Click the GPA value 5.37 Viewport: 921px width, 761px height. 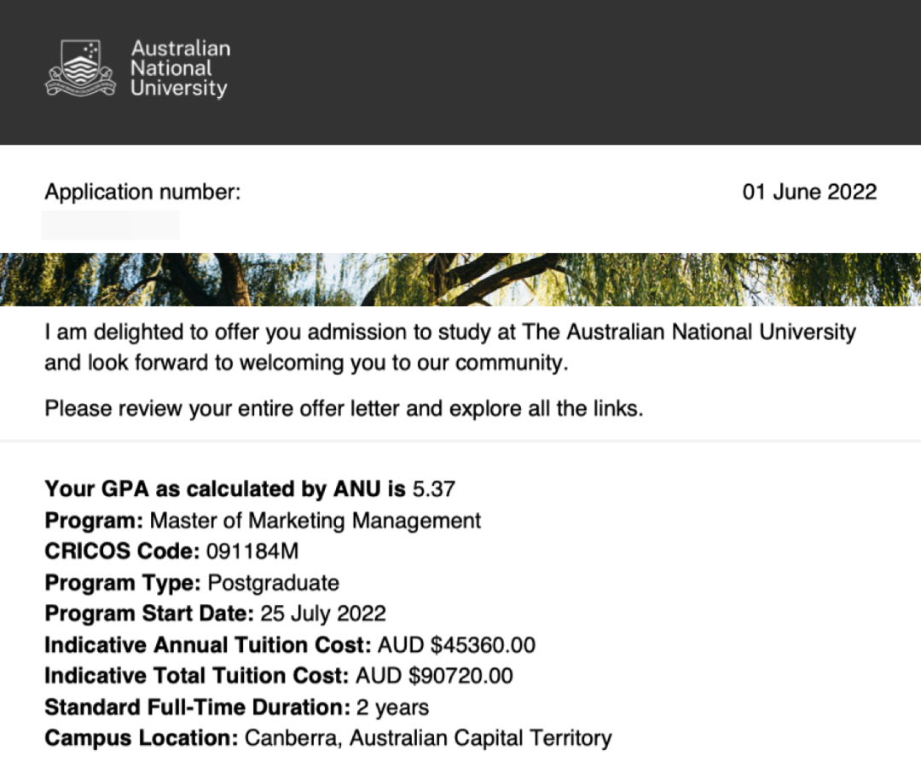tap(433, 489)
